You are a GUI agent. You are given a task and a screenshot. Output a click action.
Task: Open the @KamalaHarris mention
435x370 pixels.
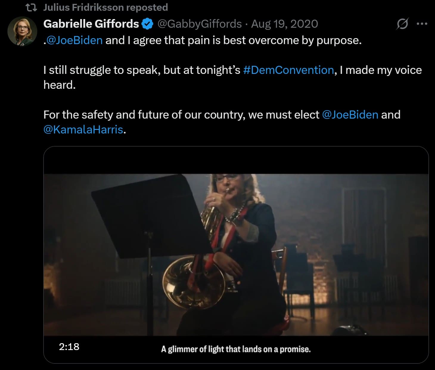click(x=83, y=130)
